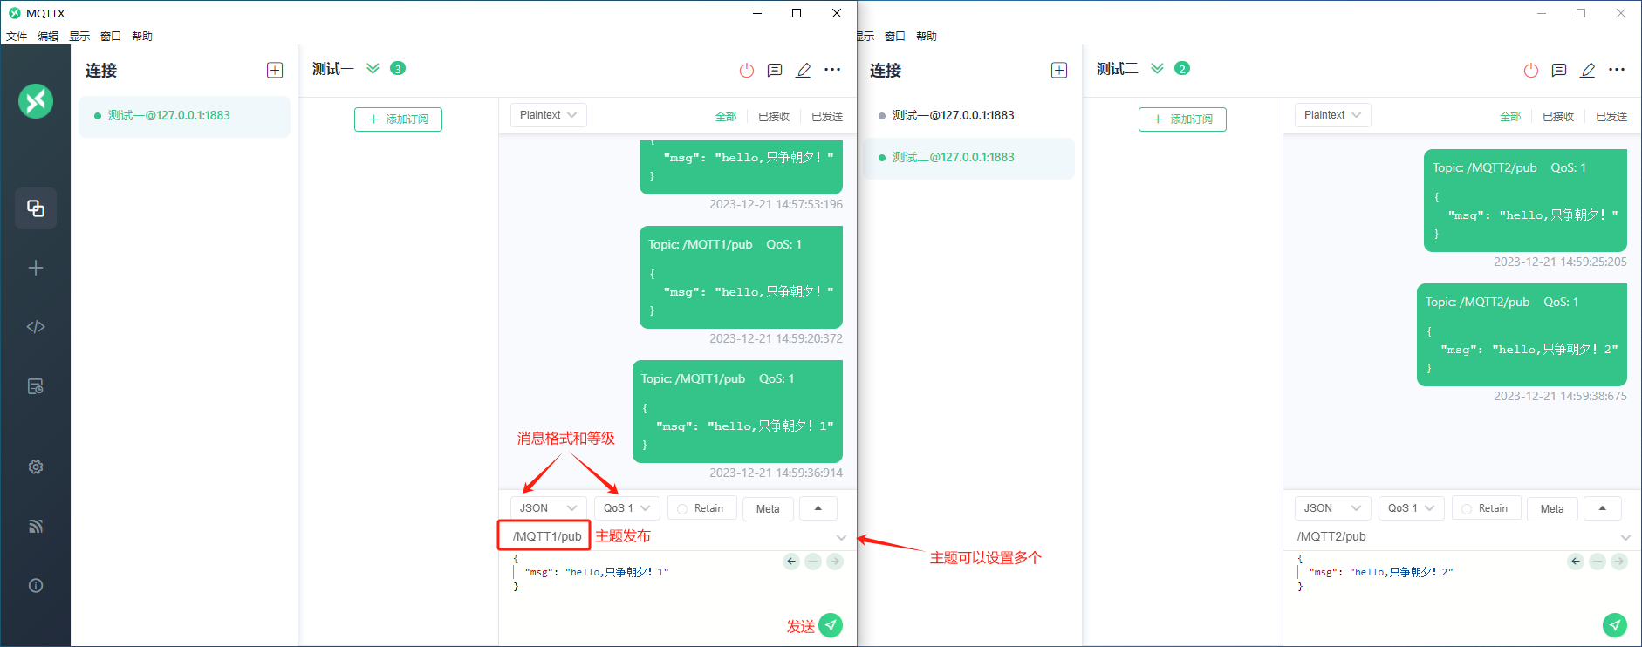Go to previous payload history in 测试一 editor

[x=791, y=562]
